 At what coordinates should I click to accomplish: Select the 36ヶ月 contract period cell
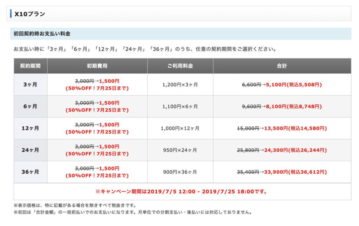[31, 172]
